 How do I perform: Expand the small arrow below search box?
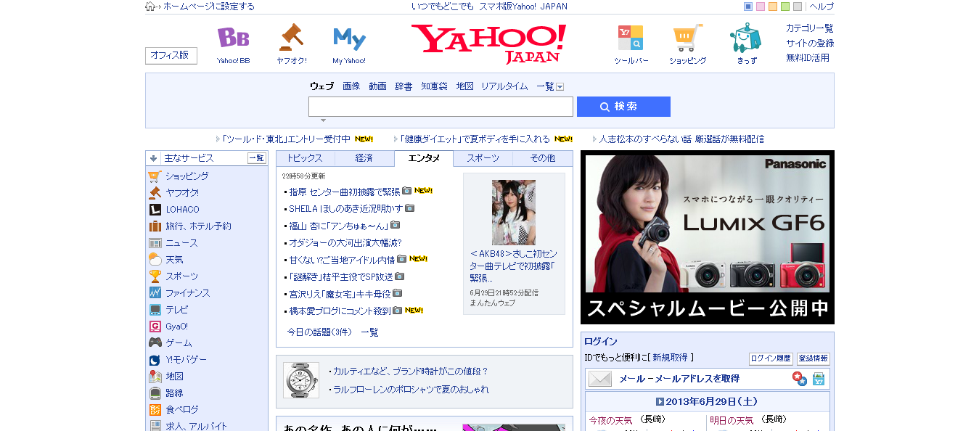pyautogui.click(x=323, y=120)
